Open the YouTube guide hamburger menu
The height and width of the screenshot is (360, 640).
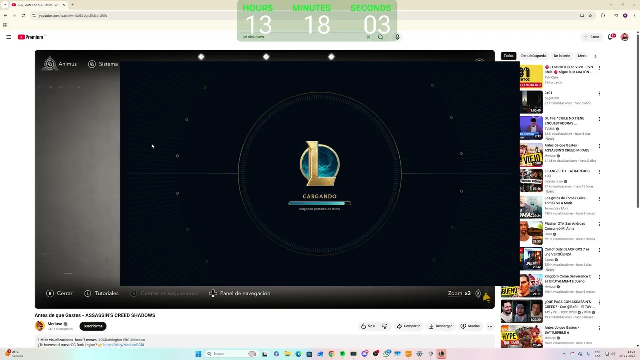point(9,37)
